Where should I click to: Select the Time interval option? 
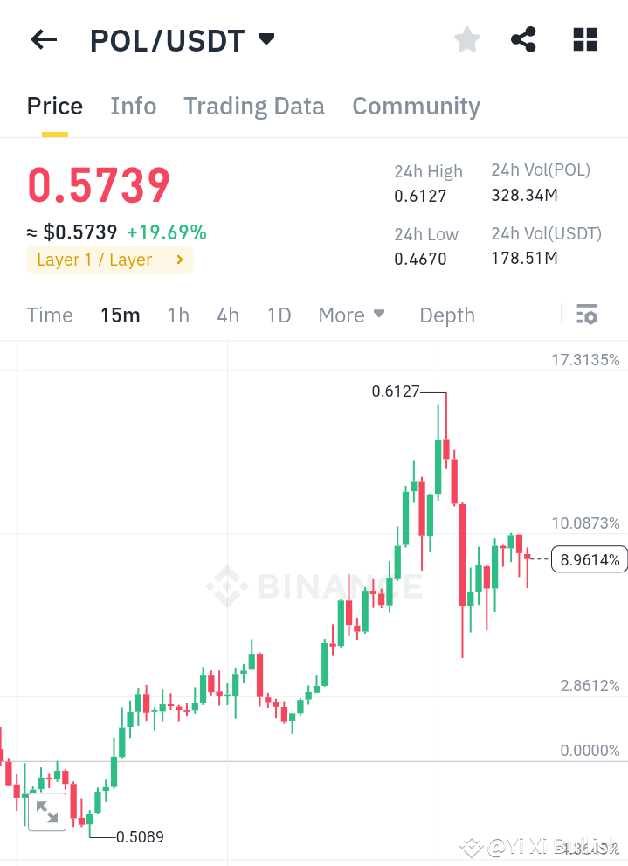click(50, 315)
